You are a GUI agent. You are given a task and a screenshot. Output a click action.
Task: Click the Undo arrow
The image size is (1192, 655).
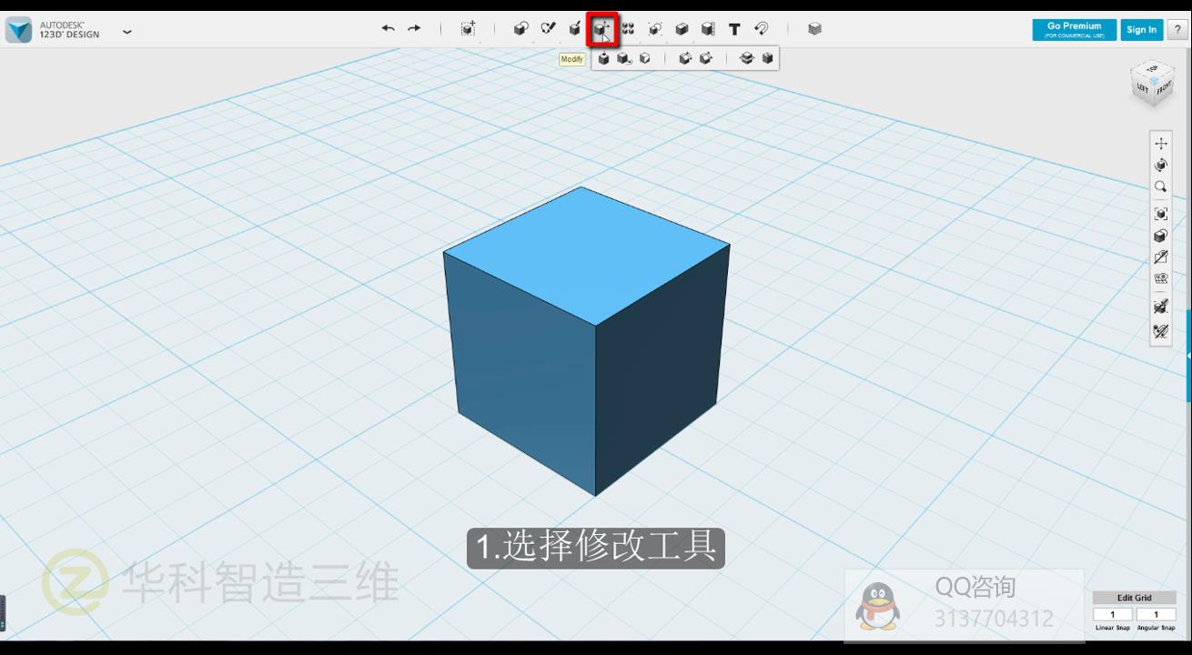388,29
